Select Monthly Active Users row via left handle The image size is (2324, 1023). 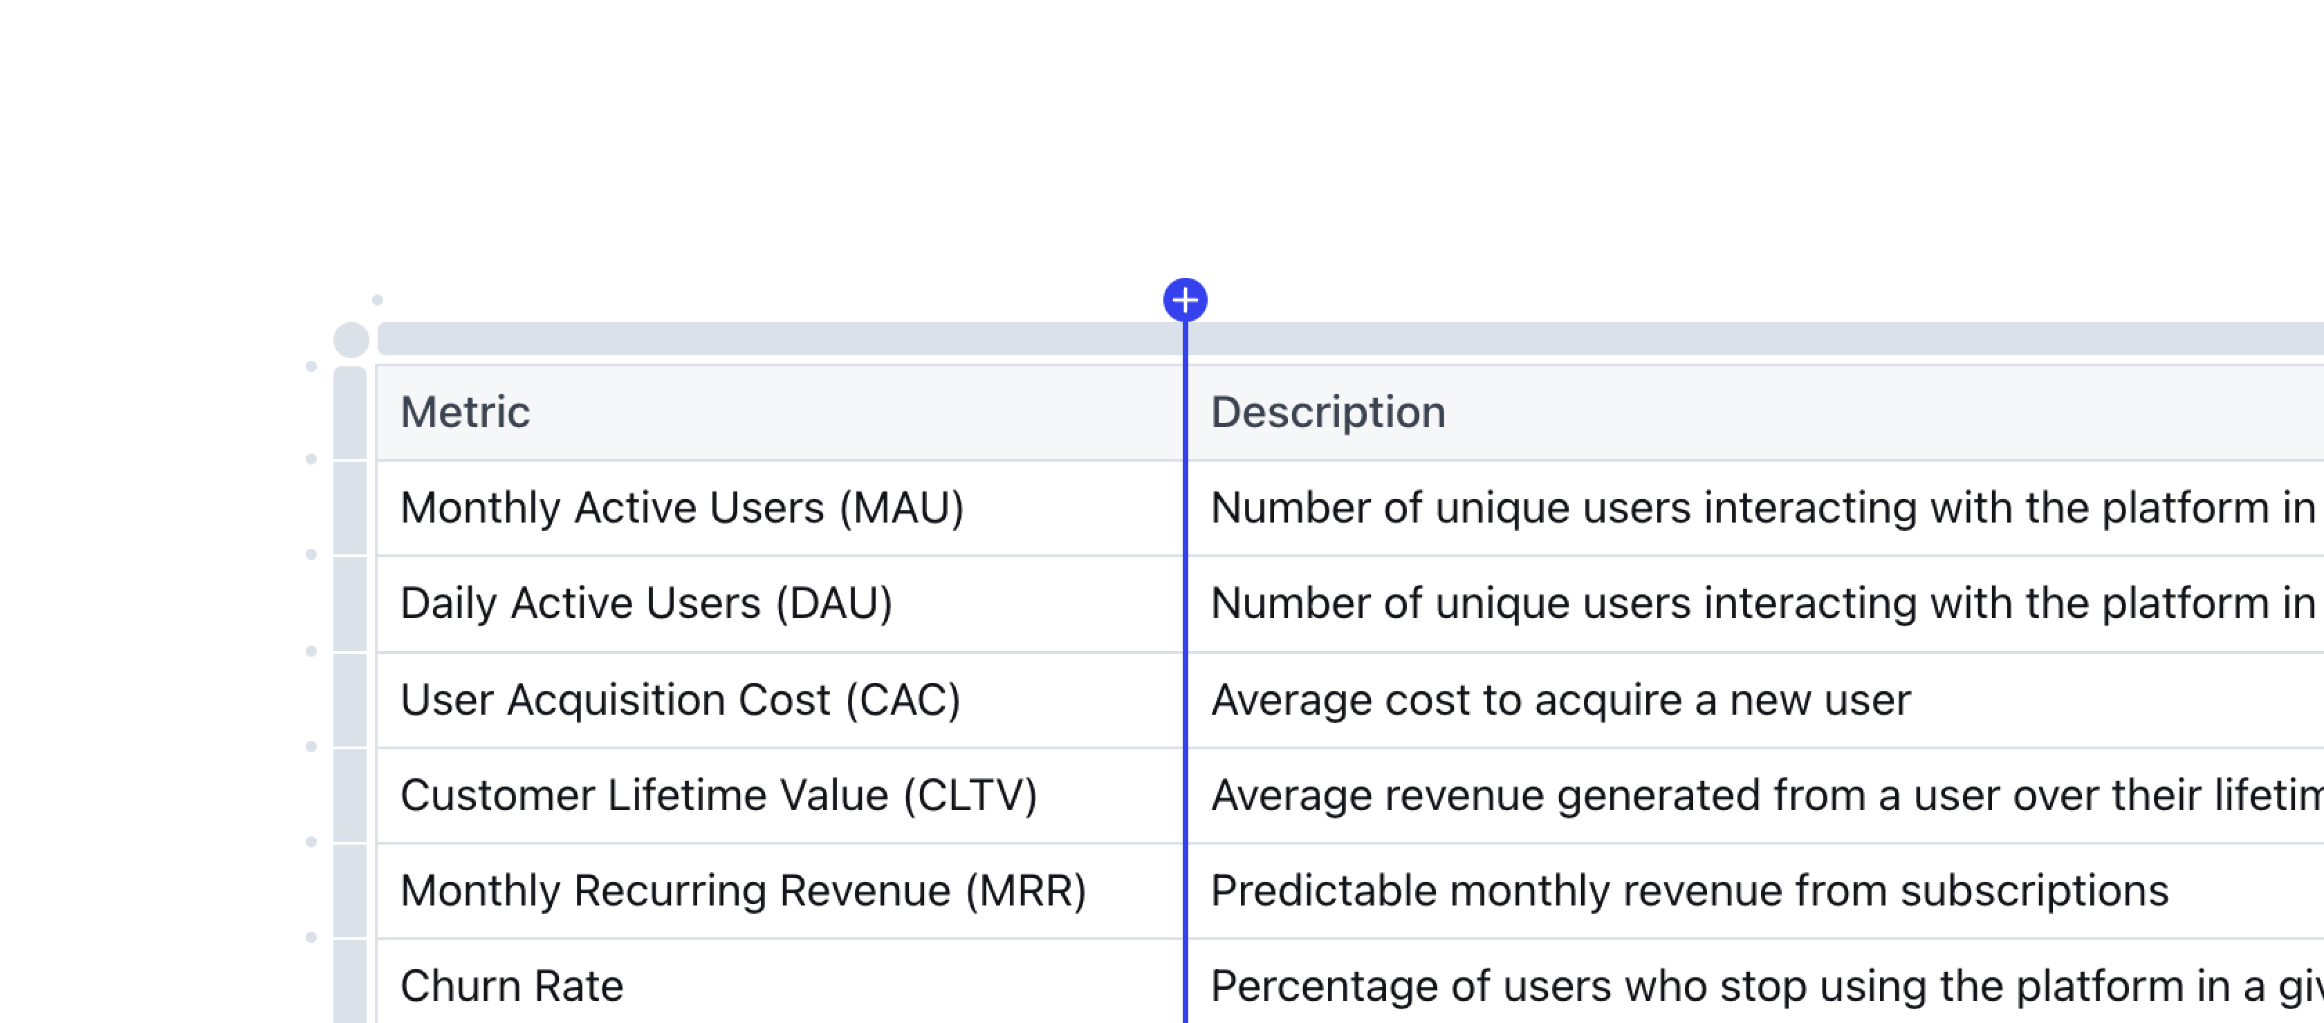(x=350, y=508)
